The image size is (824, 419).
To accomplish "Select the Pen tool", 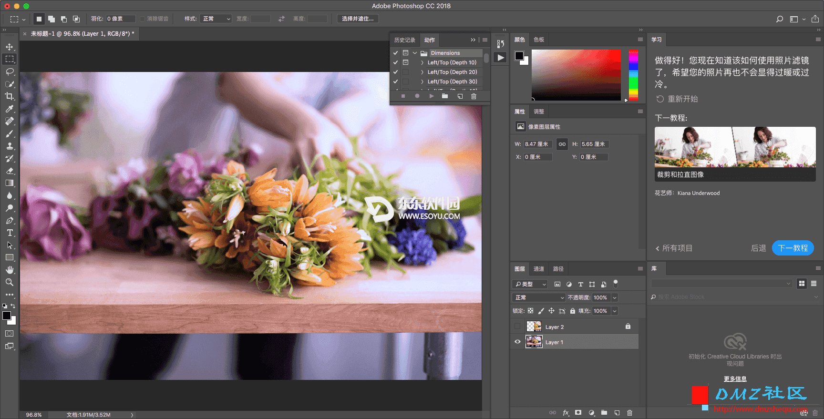I will pyautogui.click(x=10, y=220).
